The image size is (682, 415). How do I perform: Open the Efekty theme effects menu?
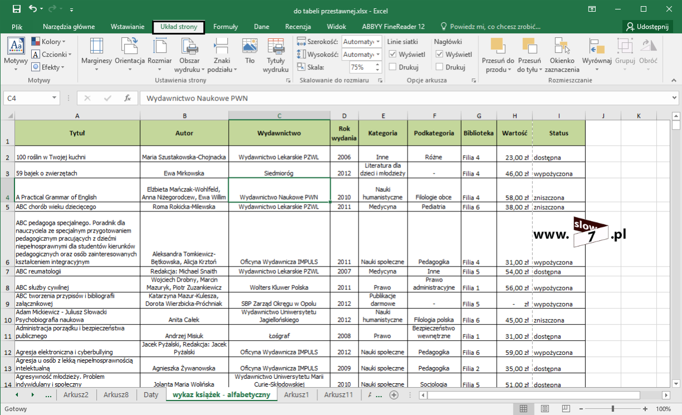[x=48, y=67]
